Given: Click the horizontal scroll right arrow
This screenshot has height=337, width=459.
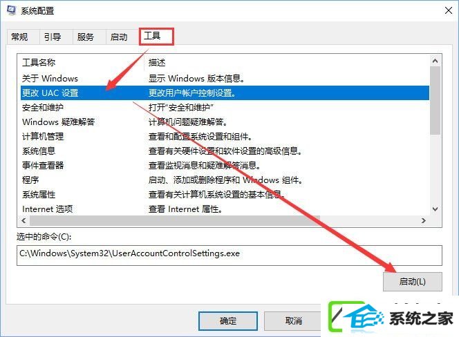Looking at the screenshot, I should tap(423, 220).
